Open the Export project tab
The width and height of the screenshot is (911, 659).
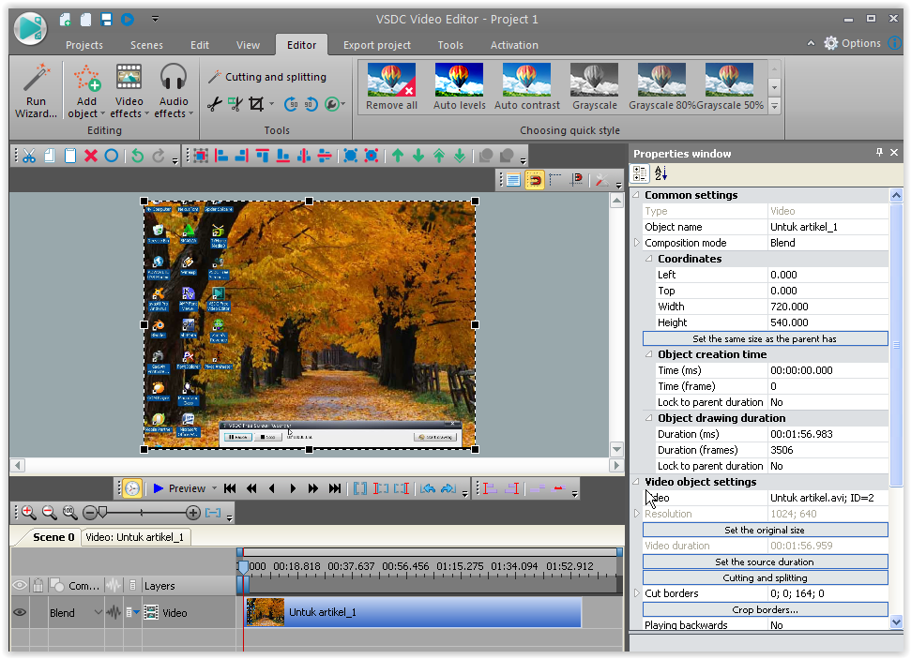point(377,45)
